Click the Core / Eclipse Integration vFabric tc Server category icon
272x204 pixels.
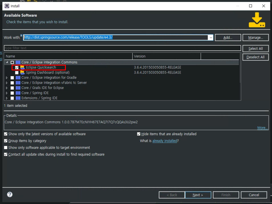[x=18, y=83]
